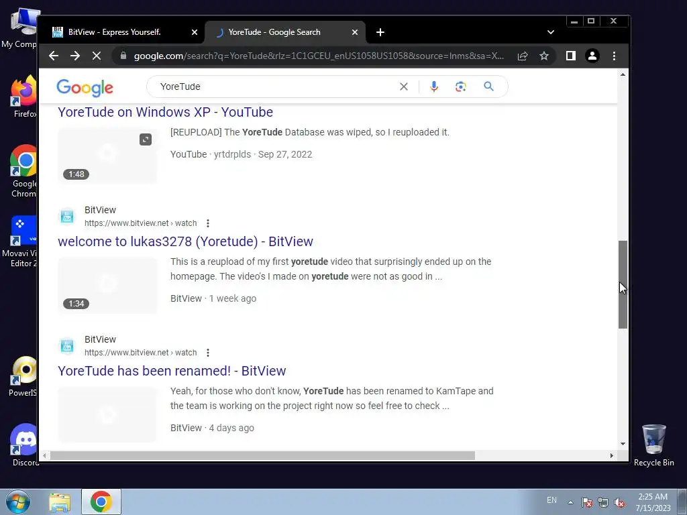Open YoreTude on Windows XP YouTube link
The width and height of the screenshot is (687, 515).
165,112
